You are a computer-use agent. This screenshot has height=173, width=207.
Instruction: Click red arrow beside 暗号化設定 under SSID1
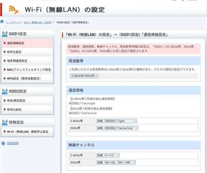pos(5,52)
